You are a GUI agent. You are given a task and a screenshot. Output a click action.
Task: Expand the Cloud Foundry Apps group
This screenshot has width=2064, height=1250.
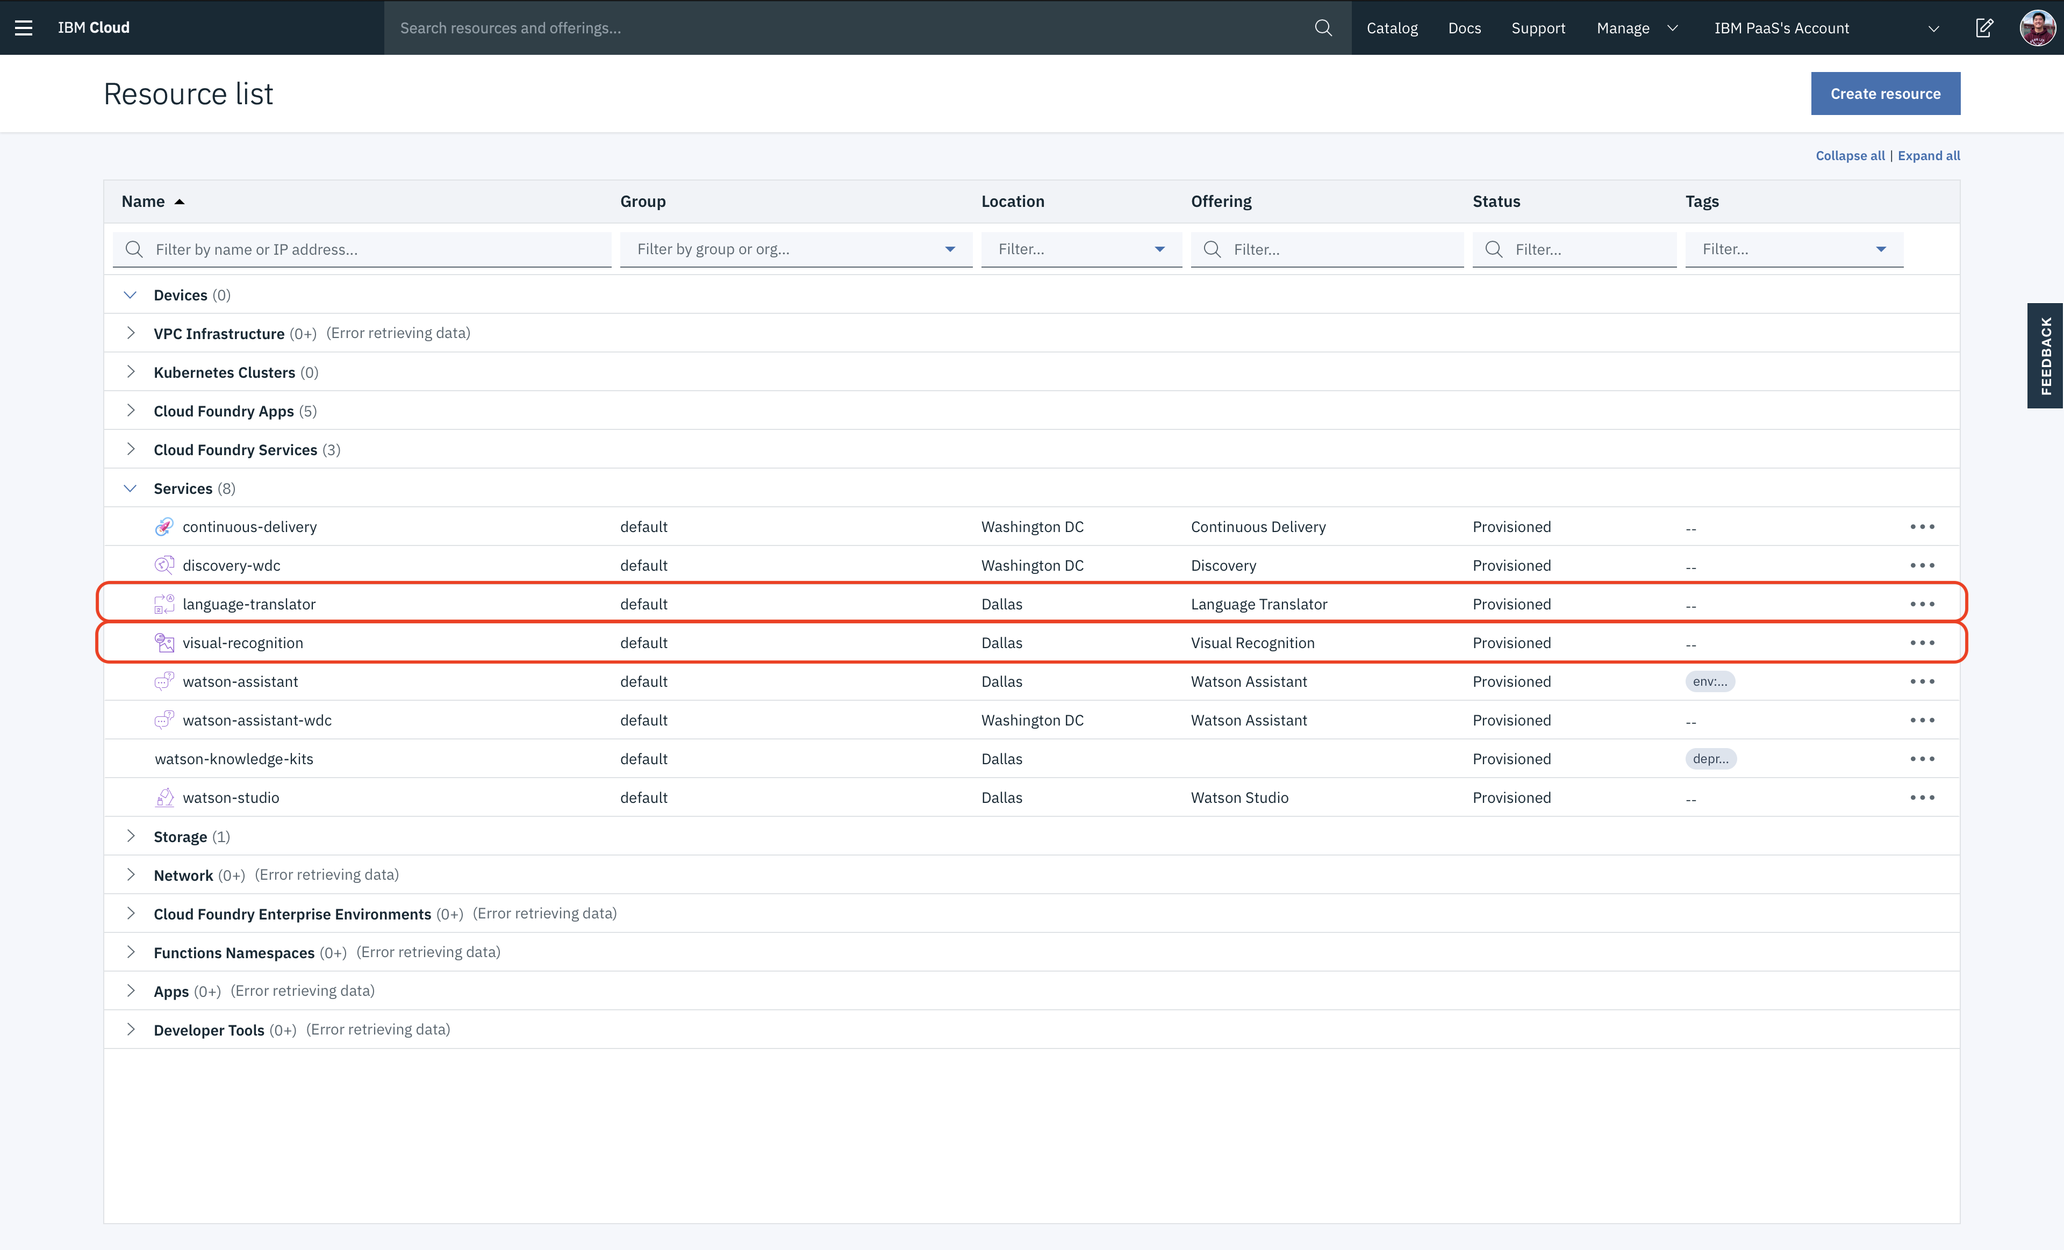131,410
